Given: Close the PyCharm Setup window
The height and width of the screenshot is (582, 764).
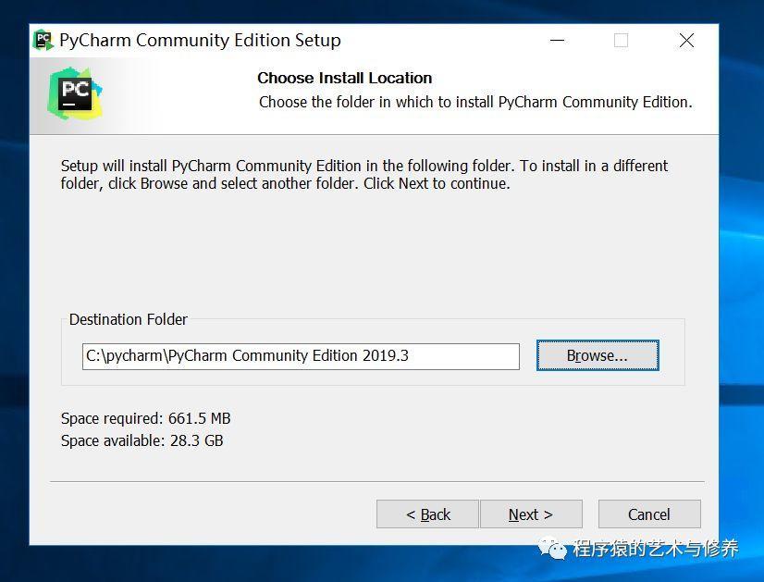Looking at the screenshot, I should click(x=686, y=41).
